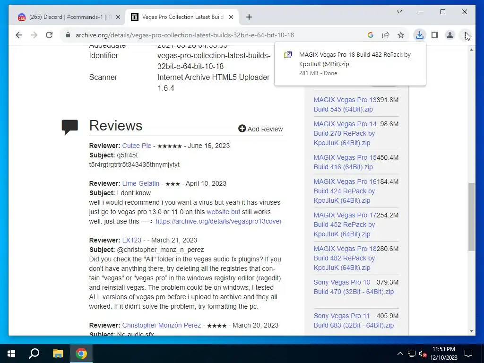Download MAGIX Vegas Pro 16 Build 424 zip
The height and width of the screenshot is (363, 484).
345,191
